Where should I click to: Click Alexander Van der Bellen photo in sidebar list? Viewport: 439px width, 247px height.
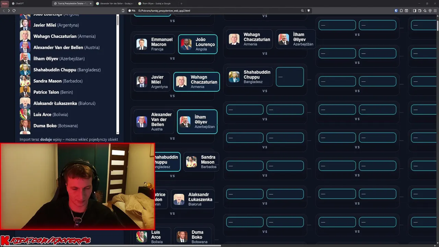pyautogui.click(x=25, y=47)
